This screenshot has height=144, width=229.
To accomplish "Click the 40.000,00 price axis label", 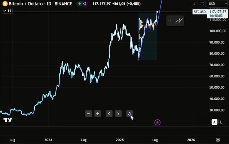I will coord(217,99).
